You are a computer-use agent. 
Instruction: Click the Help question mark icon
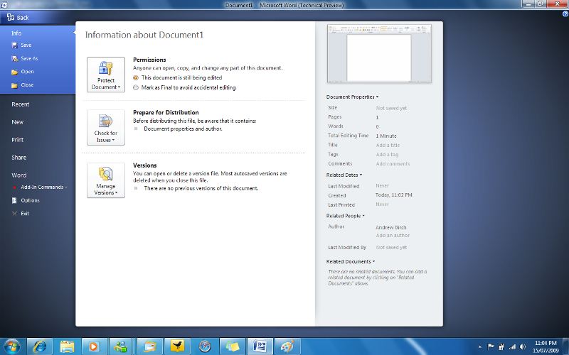coord(565,14)
